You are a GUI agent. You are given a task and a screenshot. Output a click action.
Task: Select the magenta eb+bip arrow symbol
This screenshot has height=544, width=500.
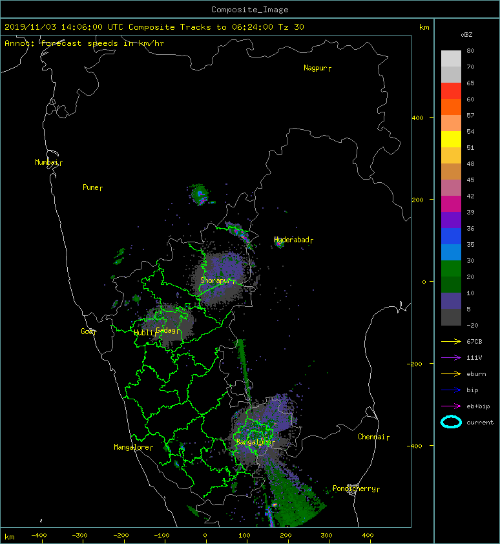(451, 406)
